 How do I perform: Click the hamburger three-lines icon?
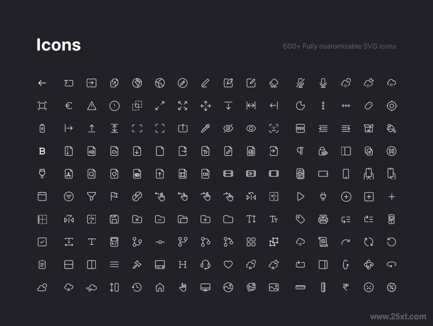(x=114, y=264)
